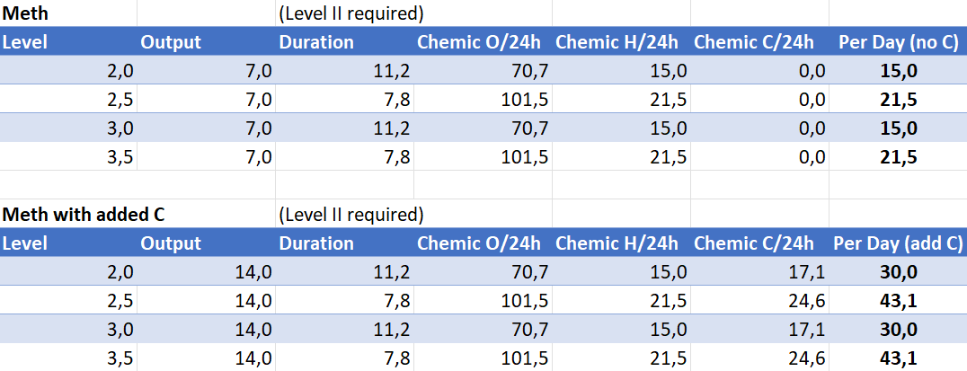The height and width of the screenshot is (371, 967).
Task: Click "Duration" header in the added C table
Action: pos(316,243)
